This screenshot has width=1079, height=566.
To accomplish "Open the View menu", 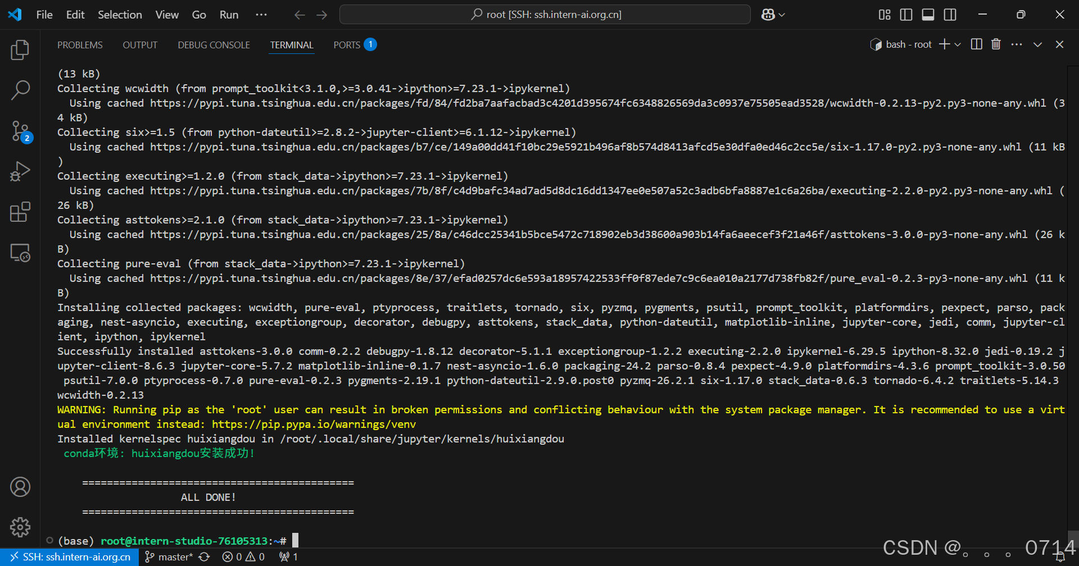I will click(x=167, y=15).
